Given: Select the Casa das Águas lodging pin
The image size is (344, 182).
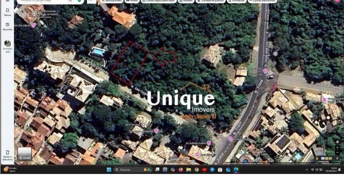Looking at the screenshot, I should (x=33, y=25).
